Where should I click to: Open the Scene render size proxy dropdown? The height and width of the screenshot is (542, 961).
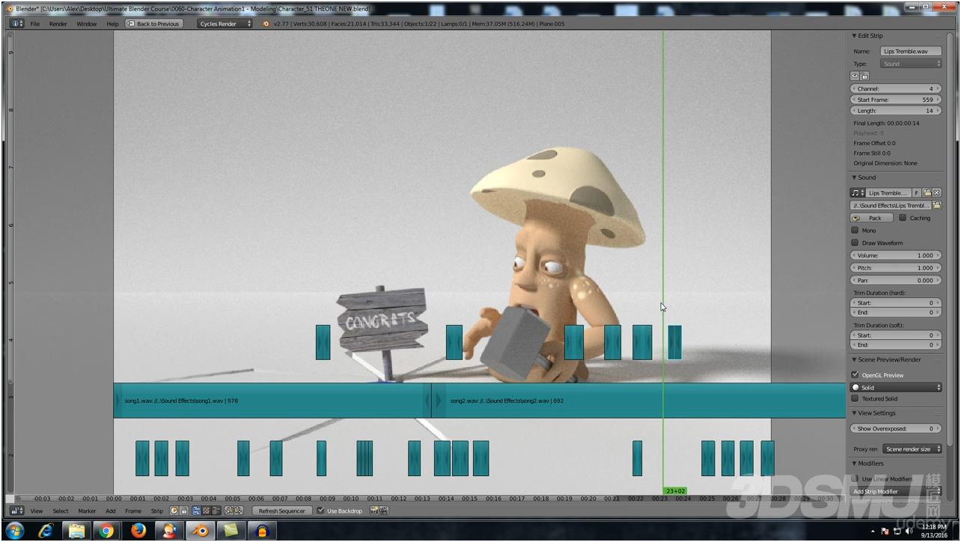tap(912, 449)
